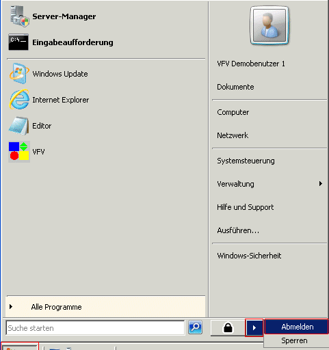Viewport: 329px width, 350px height.
Task: Open Systemsteuerung
Action: click(x=246, y=161)
